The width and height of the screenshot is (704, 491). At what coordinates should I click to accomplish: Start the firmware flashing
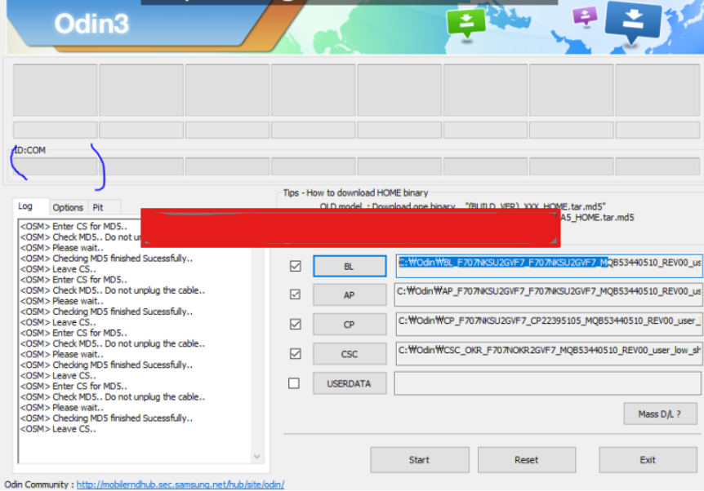point(419,460)
